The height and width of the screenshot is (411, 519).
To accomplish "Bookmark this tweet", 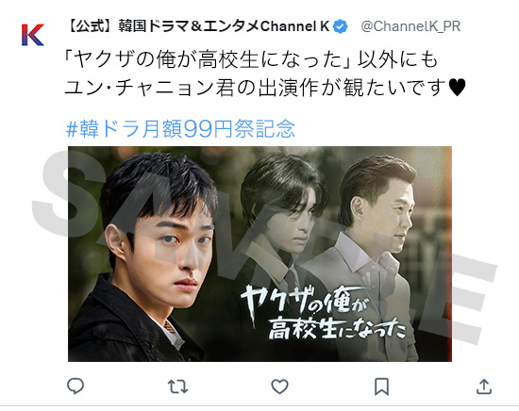I will coord(381,386).
